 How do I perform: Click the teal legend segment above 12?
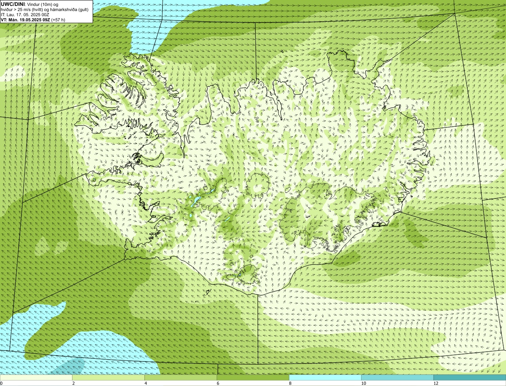tap(470, 377)
